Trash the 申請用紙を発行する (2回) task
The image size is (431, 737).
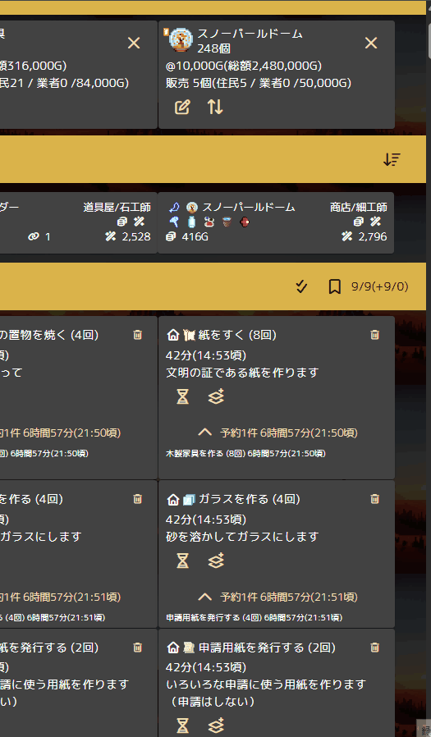374,648
